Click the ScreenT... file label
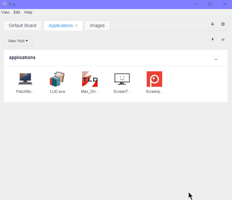232x200 pixels. coord(122,92)
